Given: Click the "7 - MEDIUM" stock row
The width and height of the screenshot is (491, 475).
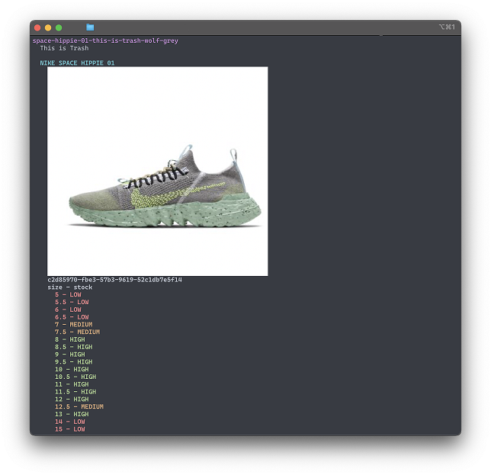Looking at the screenshot, I should (74, 324).
